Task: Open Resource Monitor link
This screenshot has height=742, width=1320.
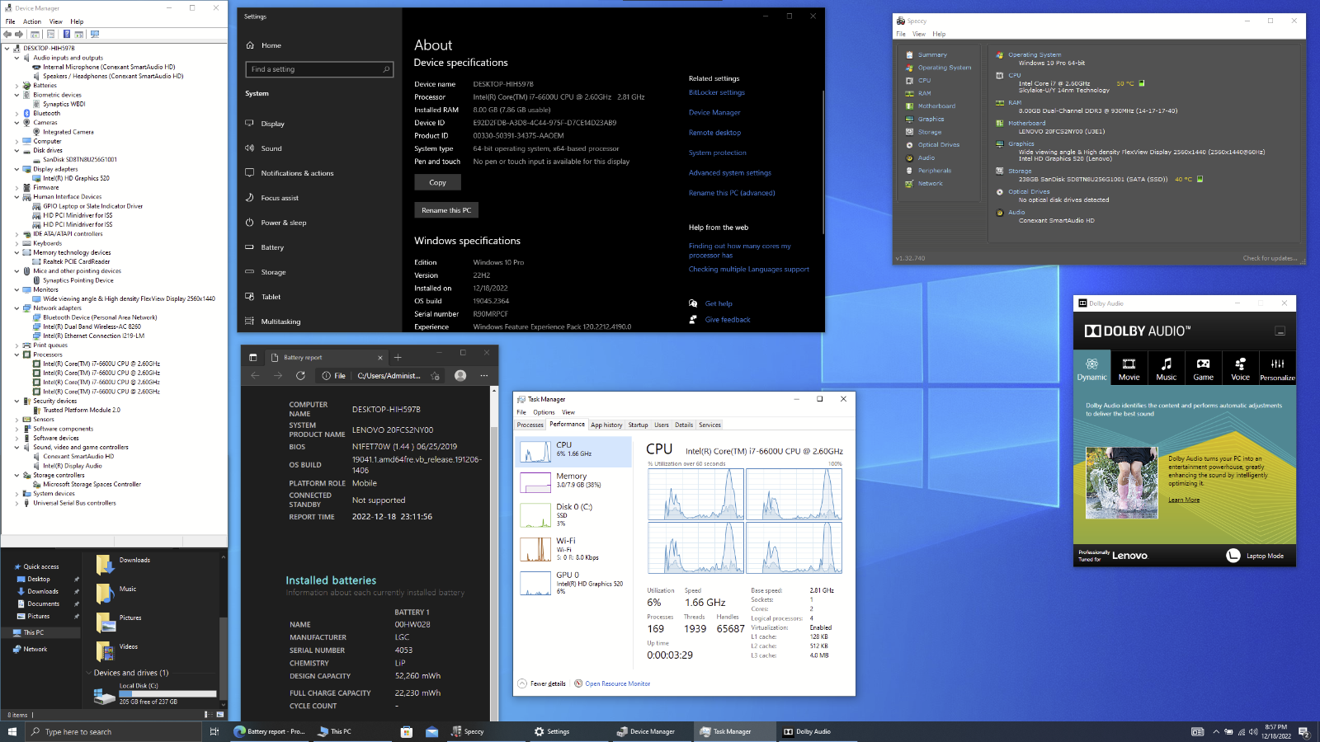Action: click(x=612, y=683)
